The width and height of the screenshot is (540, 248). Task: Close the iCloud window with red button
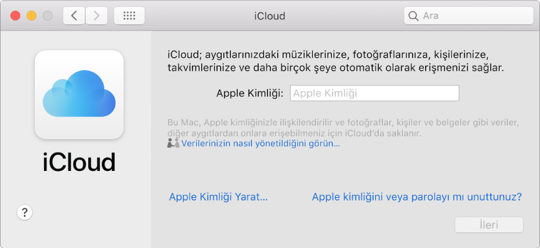(16, 16)
